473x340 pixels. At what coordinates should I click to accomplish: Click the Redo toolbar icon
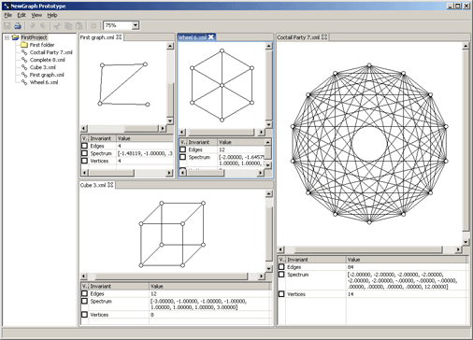click(43, 26)
